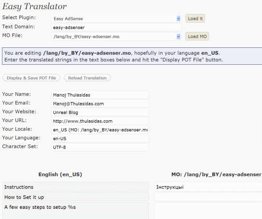Image resolution: width=262 pixels, height=219 pixels.
Task: Select the Your Email text field
Action: point(100,103)
